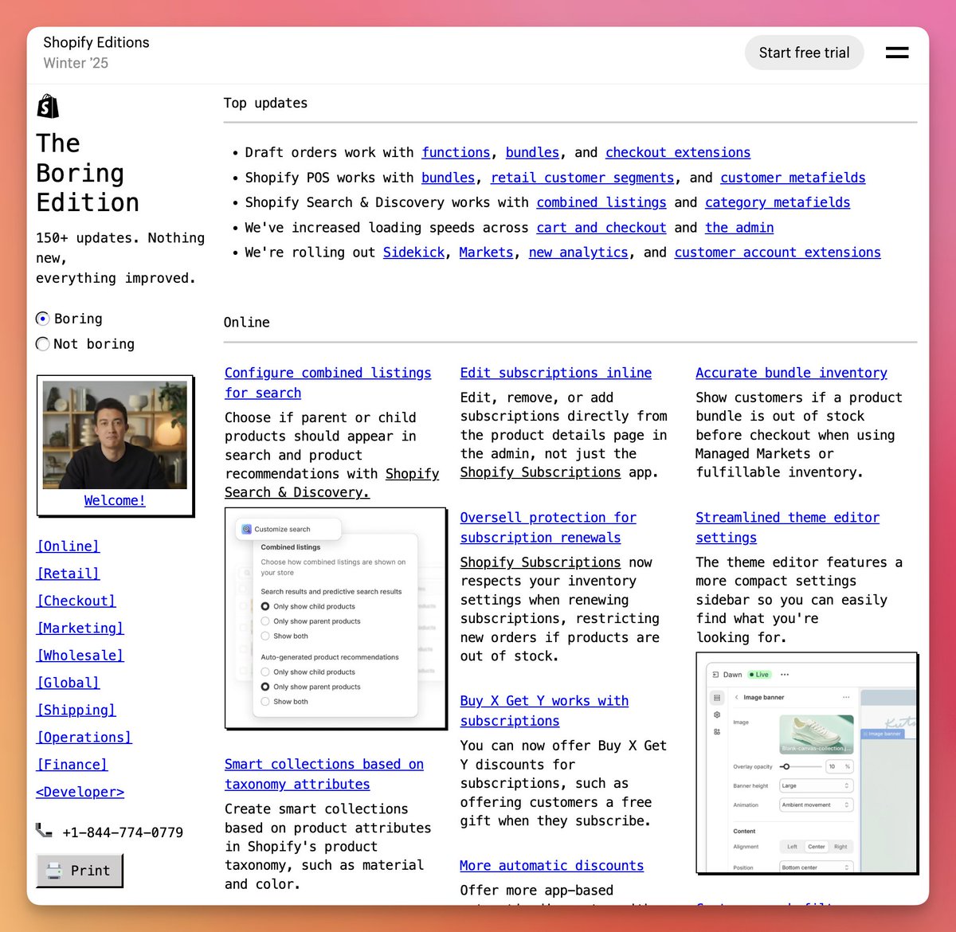956x932 pixels.
Task: Open the checkout extensions link
Action: (678, 152)
